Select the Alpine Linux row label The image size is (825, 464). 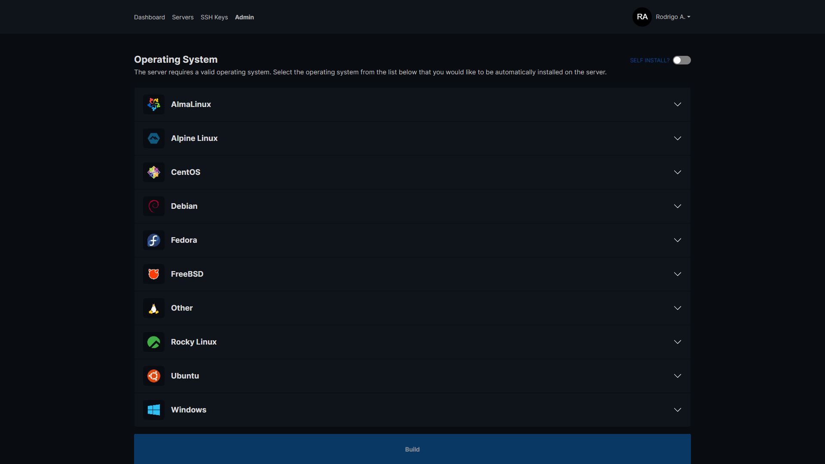194,138
